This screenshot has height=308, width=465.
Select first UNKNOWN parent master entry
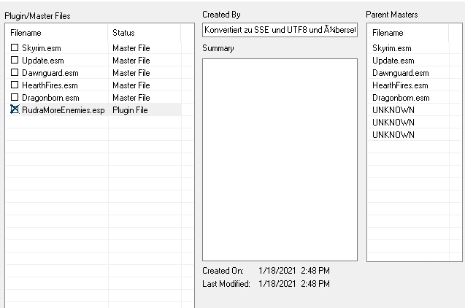point(393,110)
